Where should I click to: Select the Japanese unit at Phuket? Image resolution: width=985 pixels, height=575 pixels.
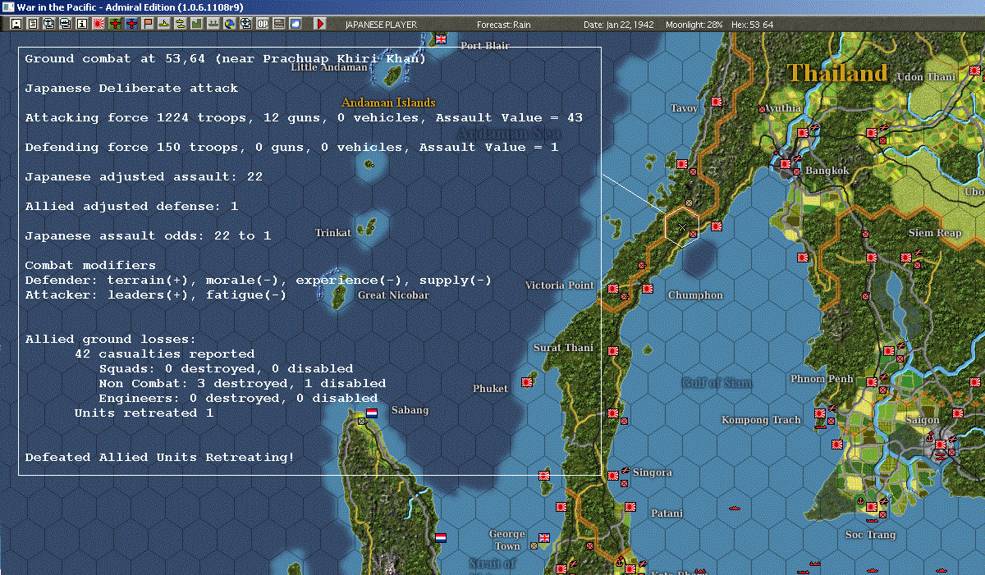point(529,381)
